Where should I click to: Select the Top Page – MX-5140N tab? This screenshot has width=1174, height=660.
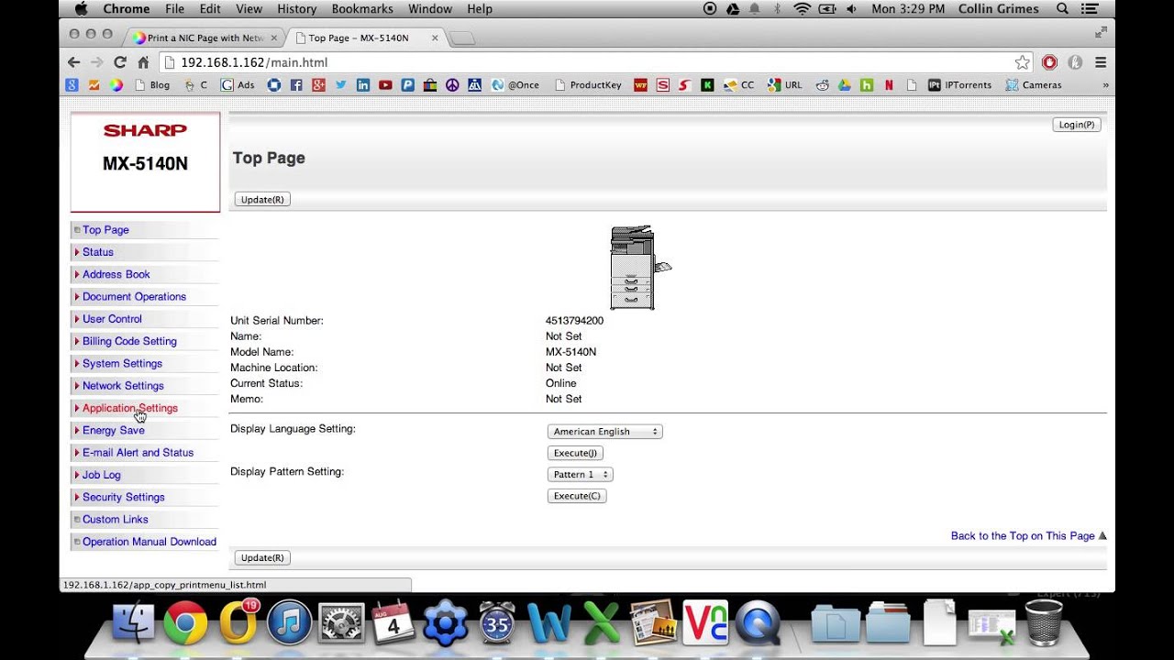click(x=365, y=38)
